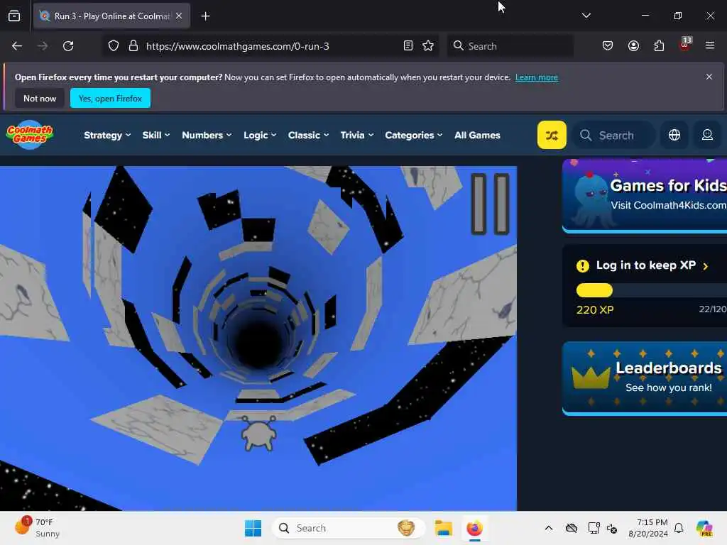Image resolution: width=727 pixels, height=545 pixels.
Task: Click the muted volume tray icon
Action: [613, 528]
